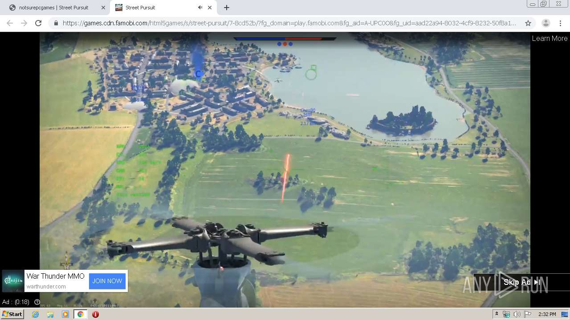Open the ad info question mark icon

point(37,302)
